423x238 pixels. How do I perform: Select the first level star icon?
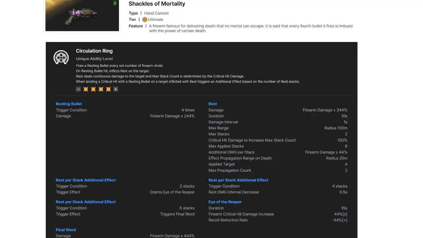click(86, 89)
